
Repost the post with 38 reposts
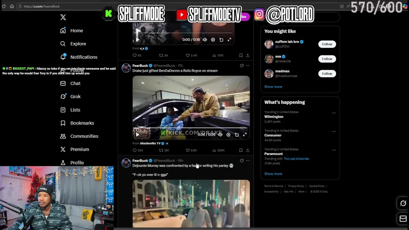[x=163, y=55]
